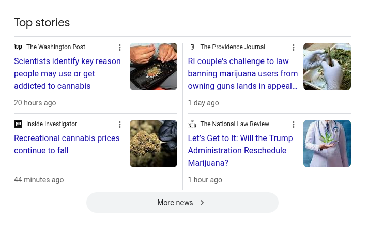Image resolution: width=368 pixels, height=231 pixels.
Task: Click the Providence Journal logo icon
Action: 192,47
